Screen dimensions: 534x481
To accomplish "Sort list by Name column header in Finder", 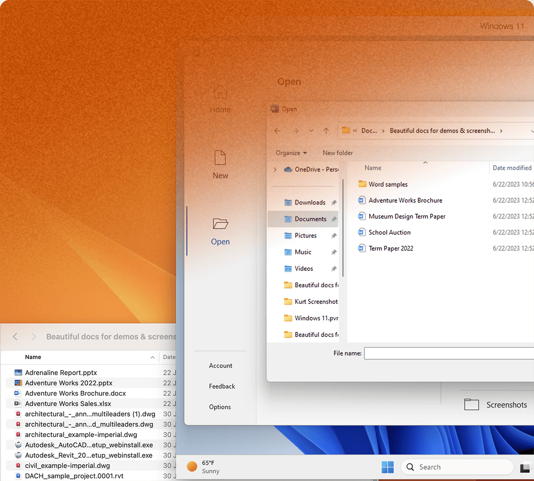I will point(33,357).
